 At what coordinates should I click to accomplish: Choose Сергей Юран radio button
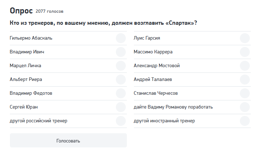coord(121,107)
